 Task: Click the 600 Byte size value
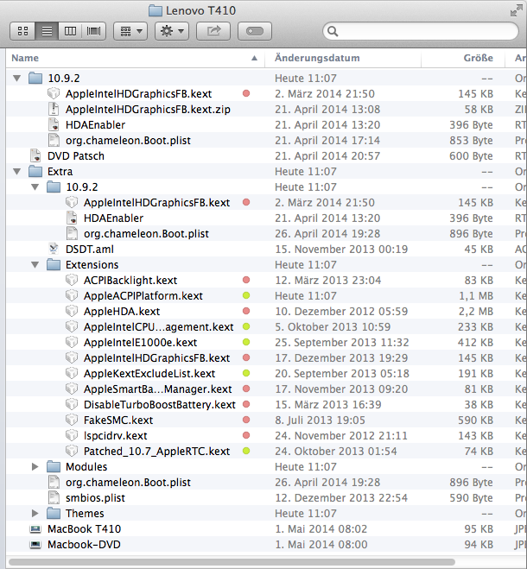click(x=471, y=156)
